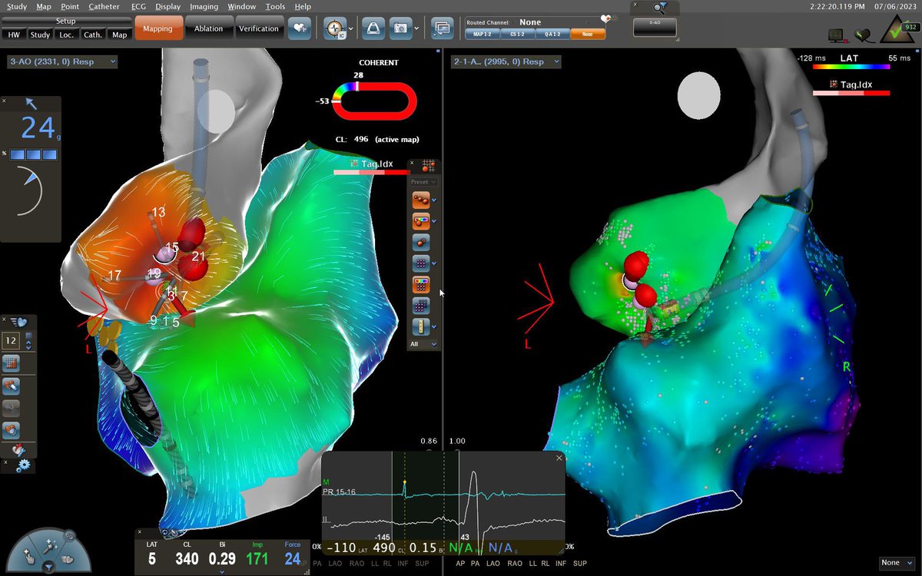Click the 3-AO map button

click(x=655, y=28)
